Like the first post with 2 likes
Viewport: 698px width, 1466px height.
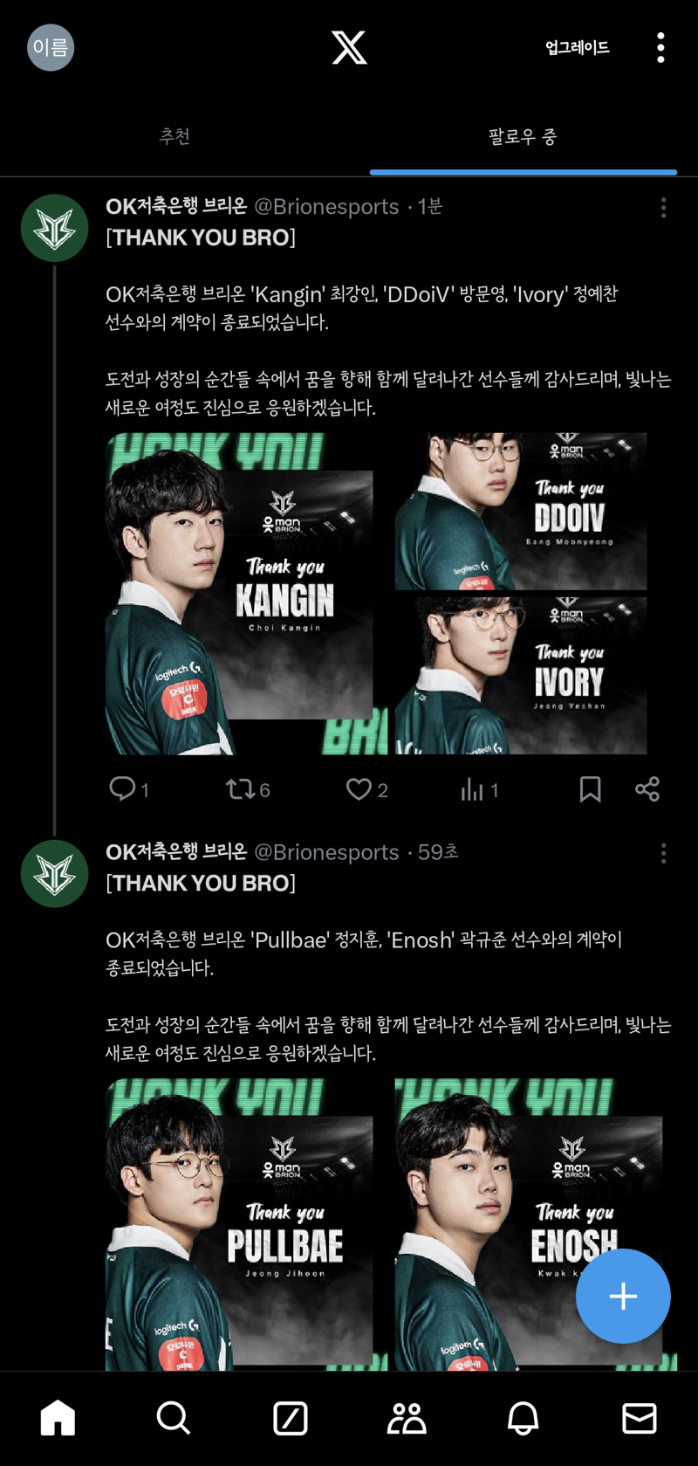click(366, 789)
